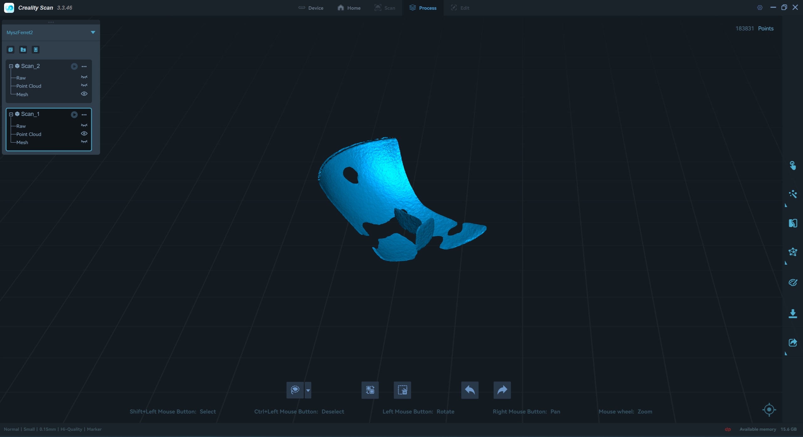
Task: Hide the Scan_1 Point Cloud layer
Action: (84, 134)
